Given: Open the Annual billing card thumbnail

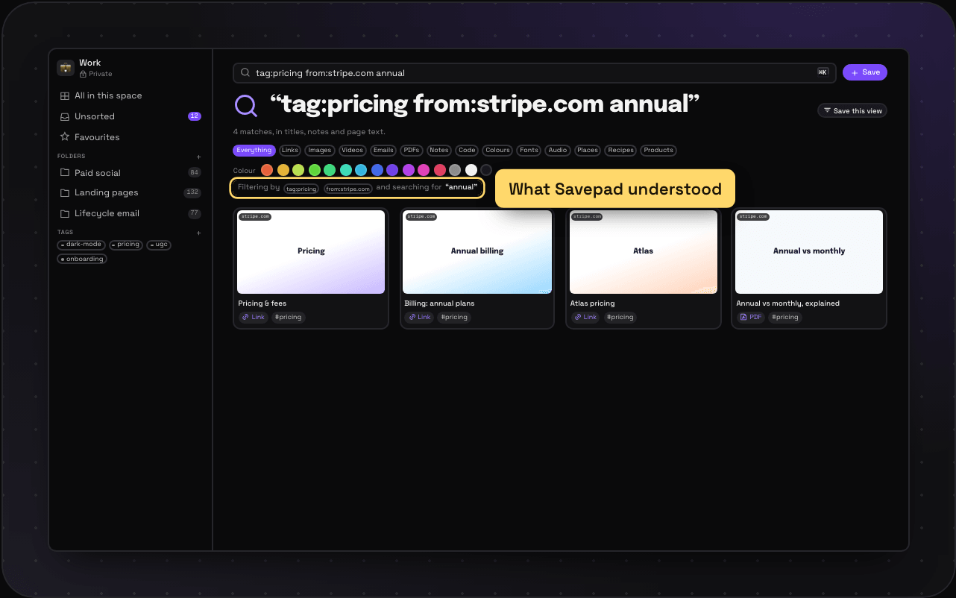Looking at the screenshot, I should [x=477, y=252].
